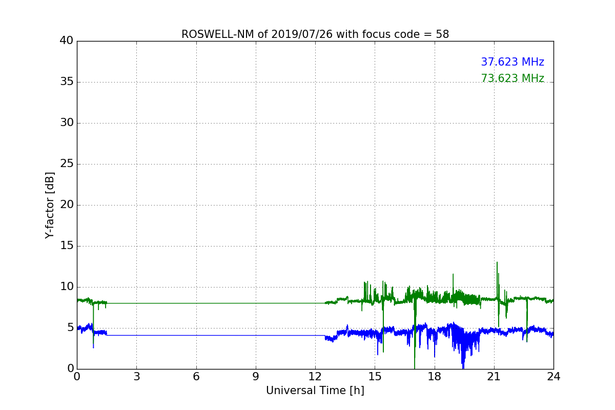Screen dimensions: 615x410
Task: Click the x-axis tick label '21'
Action: click(x=494, y=377)
